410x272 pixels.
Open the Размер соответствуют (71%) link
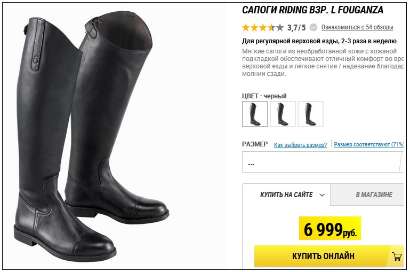coord(369,144)
